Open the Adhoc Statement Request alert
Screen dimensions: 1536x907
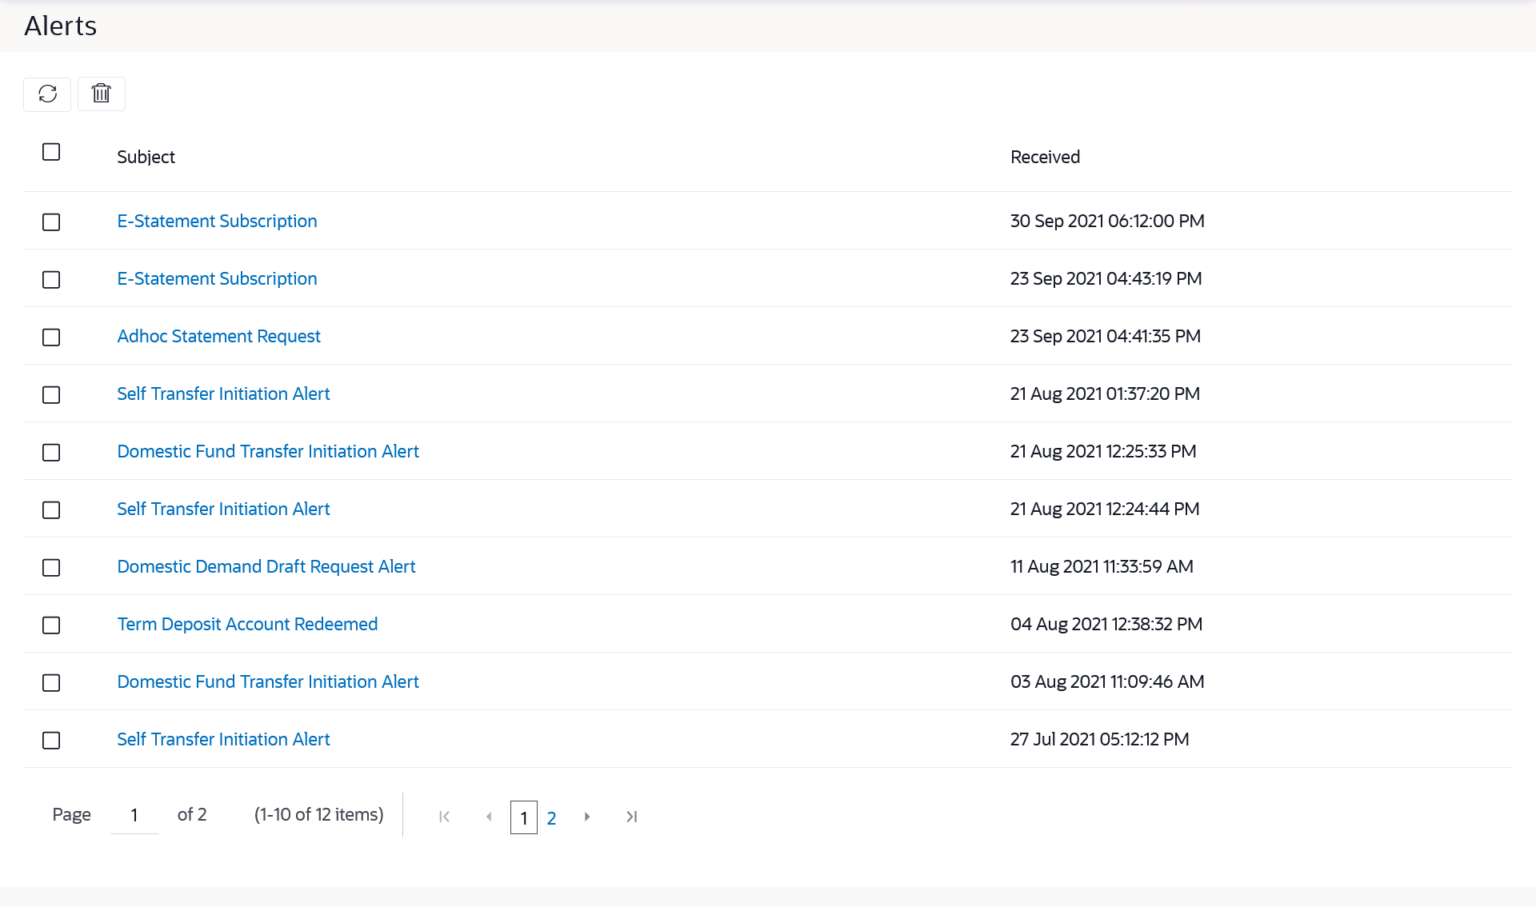point(218,337)
